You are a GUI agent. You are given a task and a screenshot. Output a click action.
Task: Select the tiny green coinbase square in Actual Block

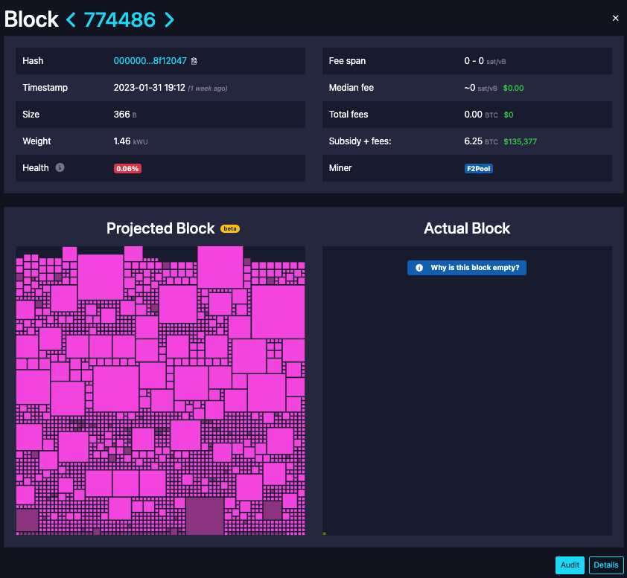point(324,533)
